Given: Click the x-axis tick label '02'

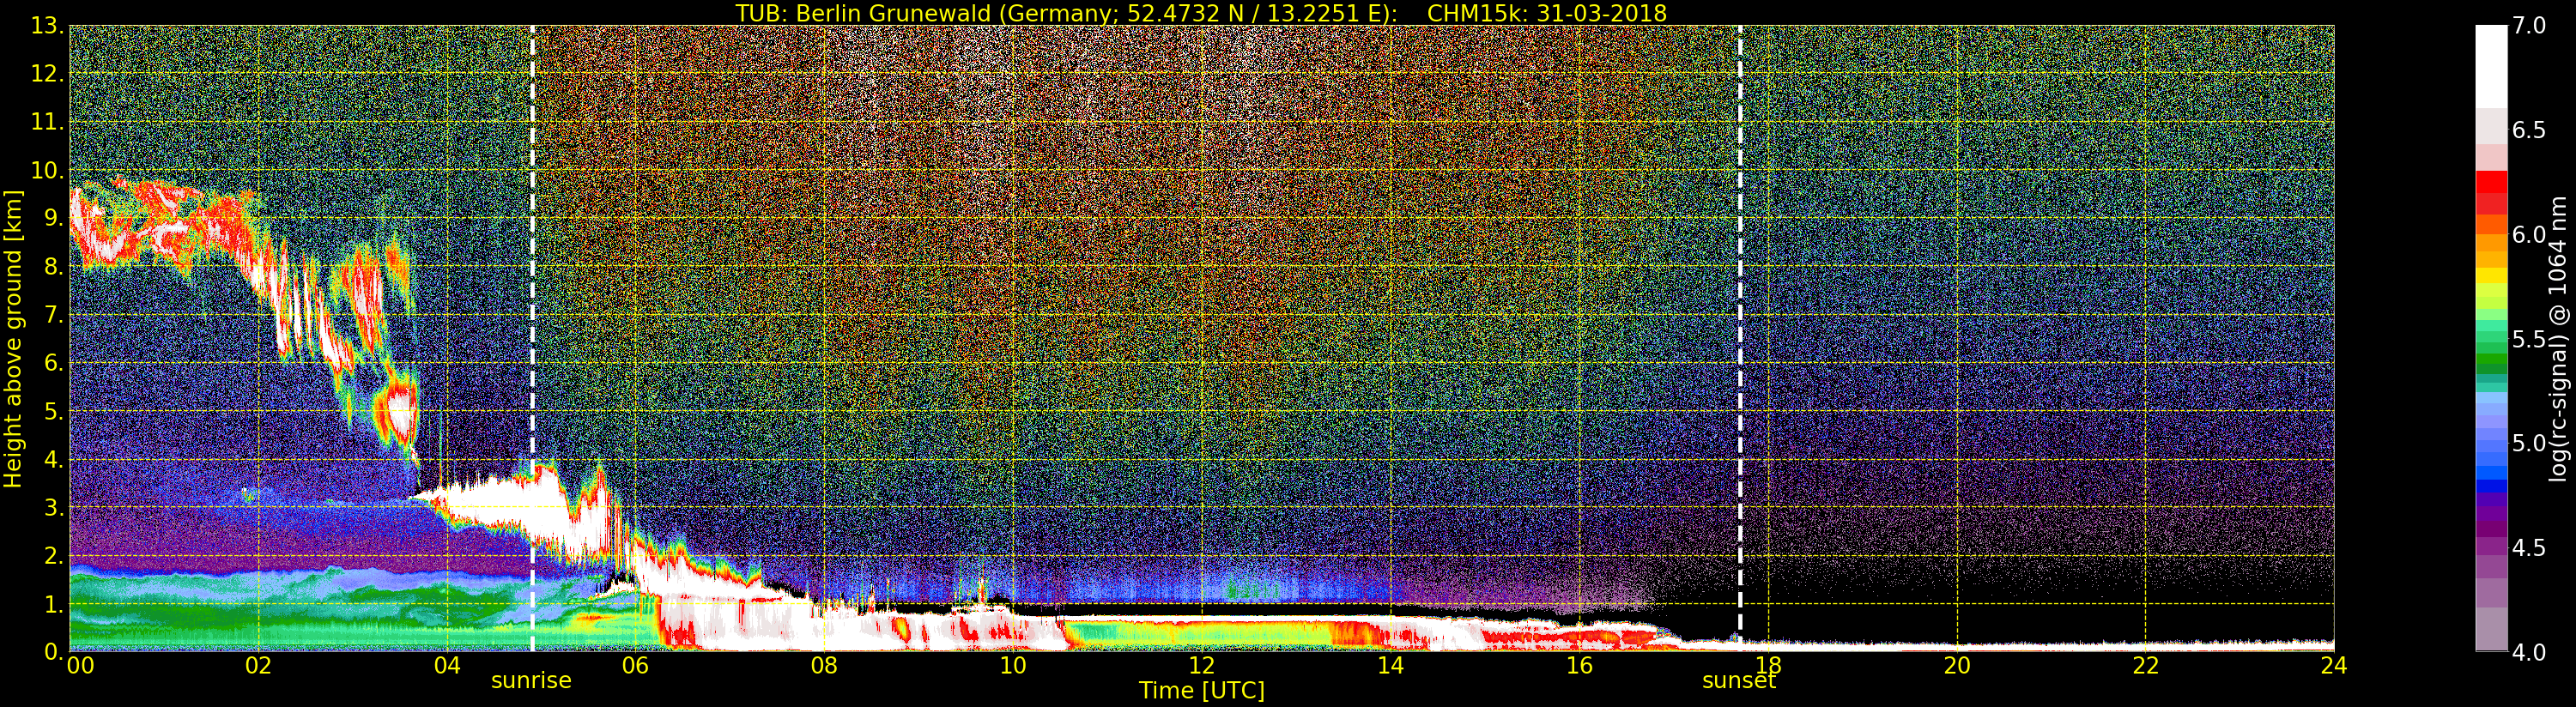Looking at the screenshot, I should click(259, 665).
